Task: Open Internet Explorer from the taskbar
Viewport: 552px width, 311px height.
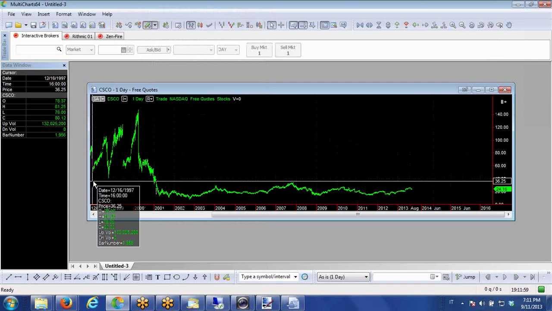Action: coord(92,303)
